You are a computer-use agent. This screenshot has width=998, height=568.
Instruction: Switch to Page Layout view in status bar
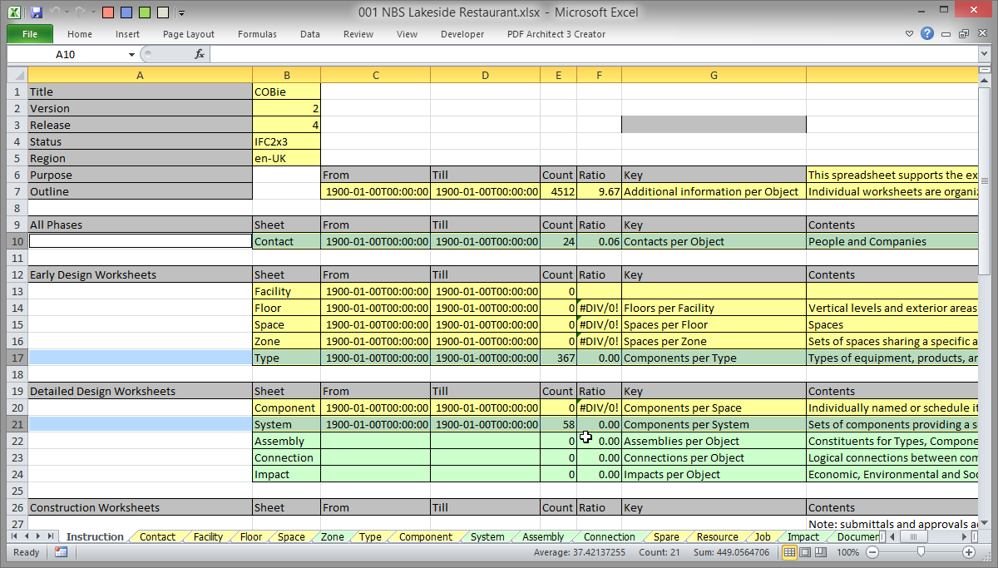click(804, 552)
